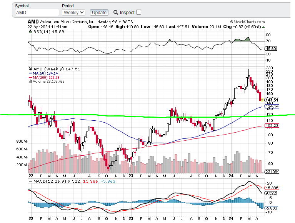
Task: Click the candlestick icon next to AMD (Weekly)
Action: (x=30, y=69)
